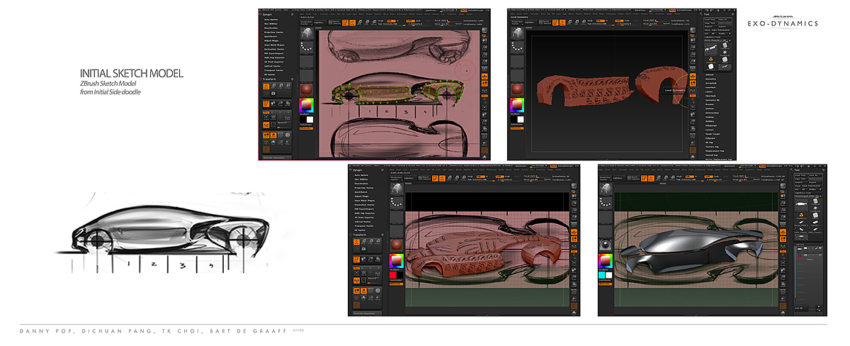Click material sphere in pink sketch-overlay screenshot
The height and width of the screenshot is (346, 850).
click(307, 89)
